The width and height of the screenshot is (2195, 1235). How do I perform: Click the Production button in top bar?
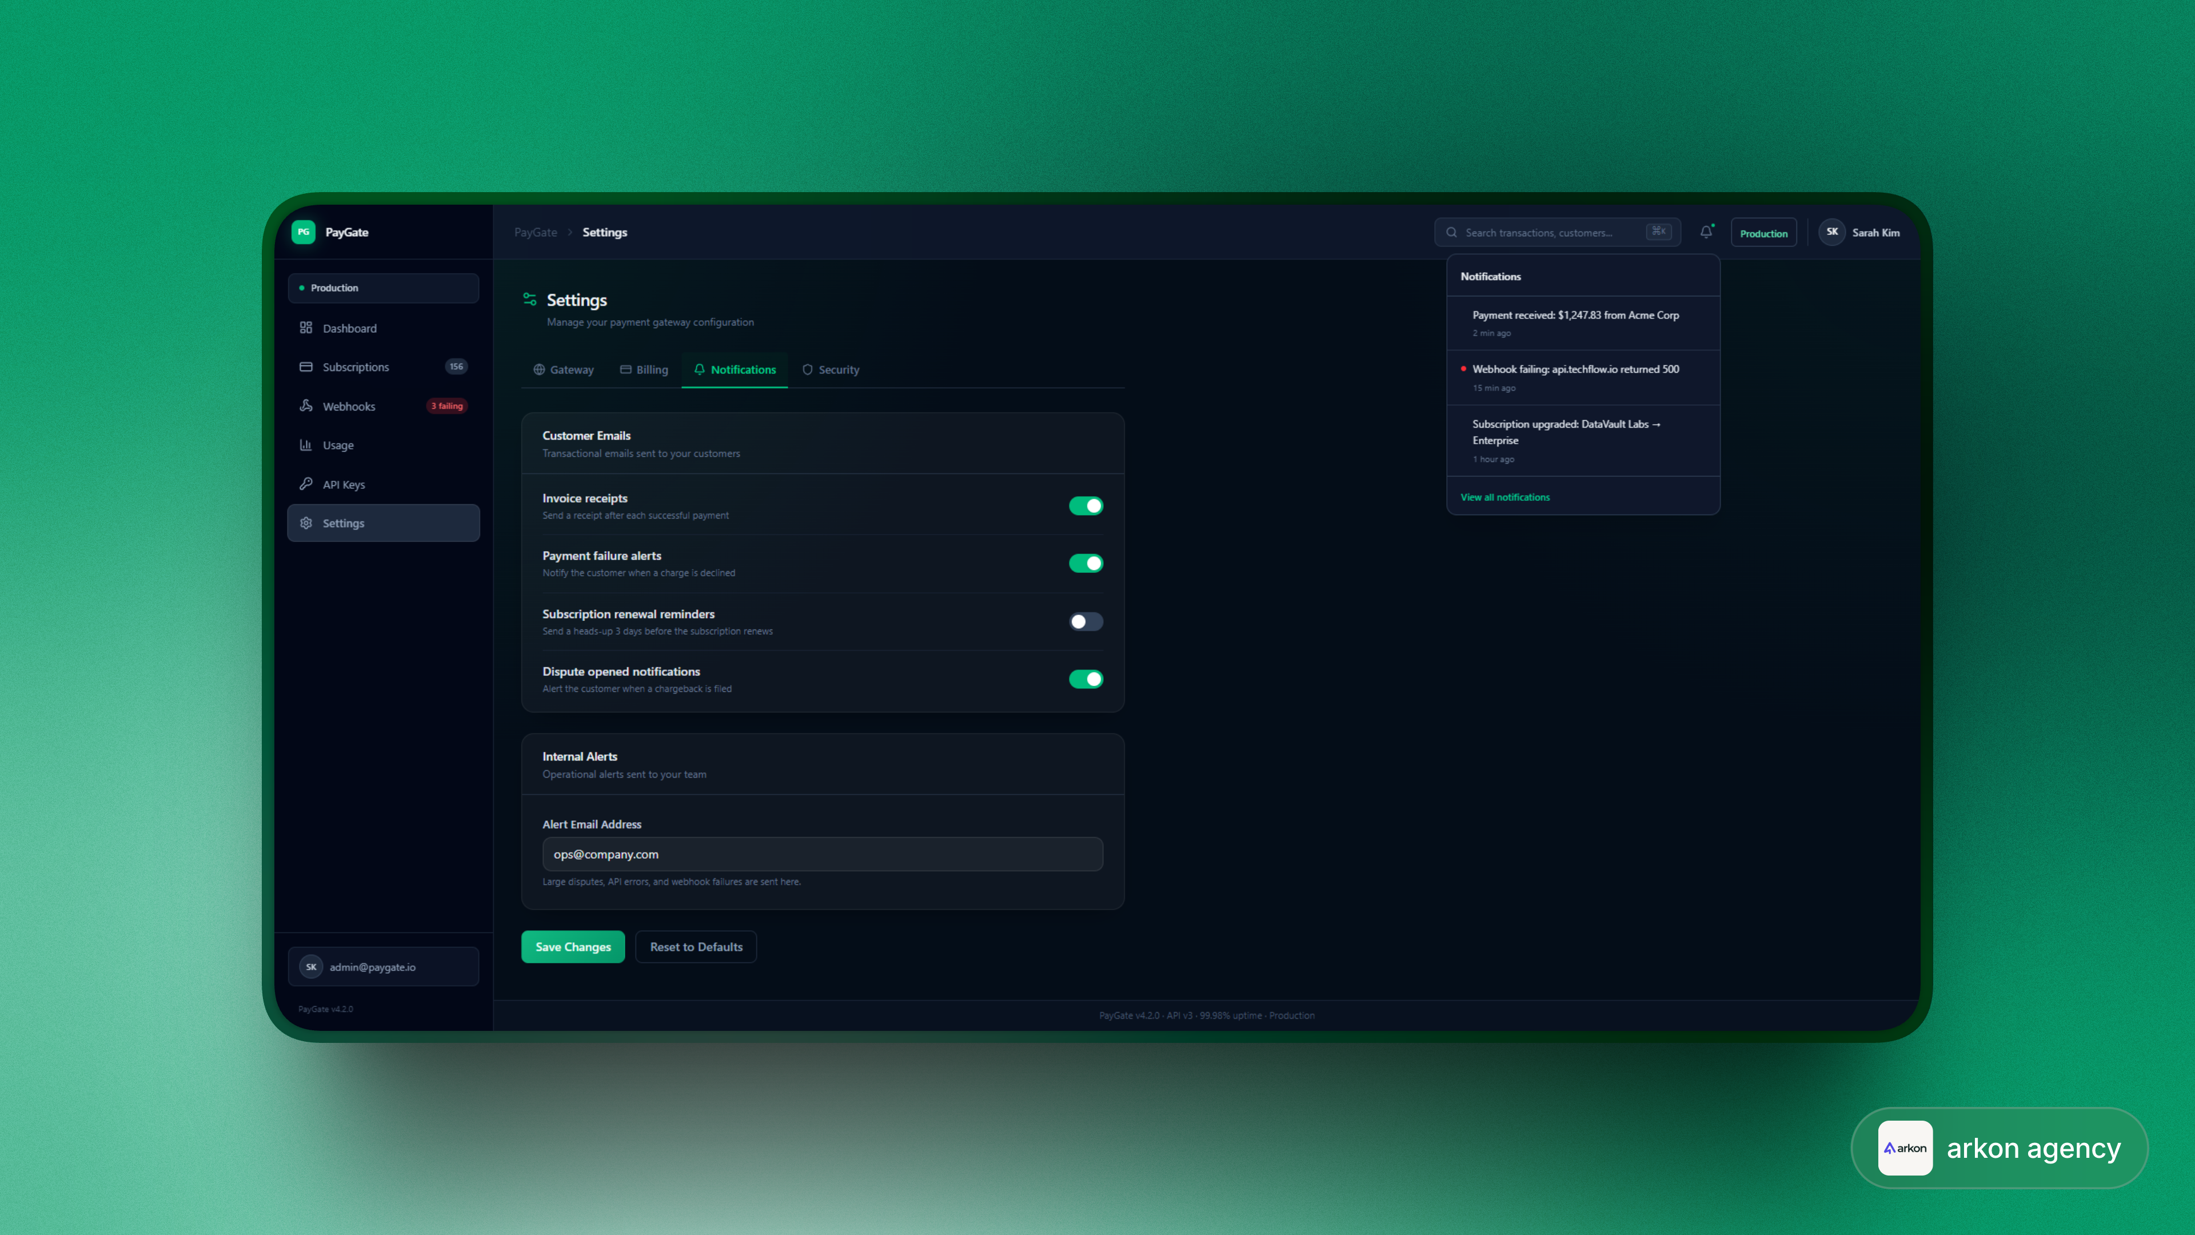1763,233
